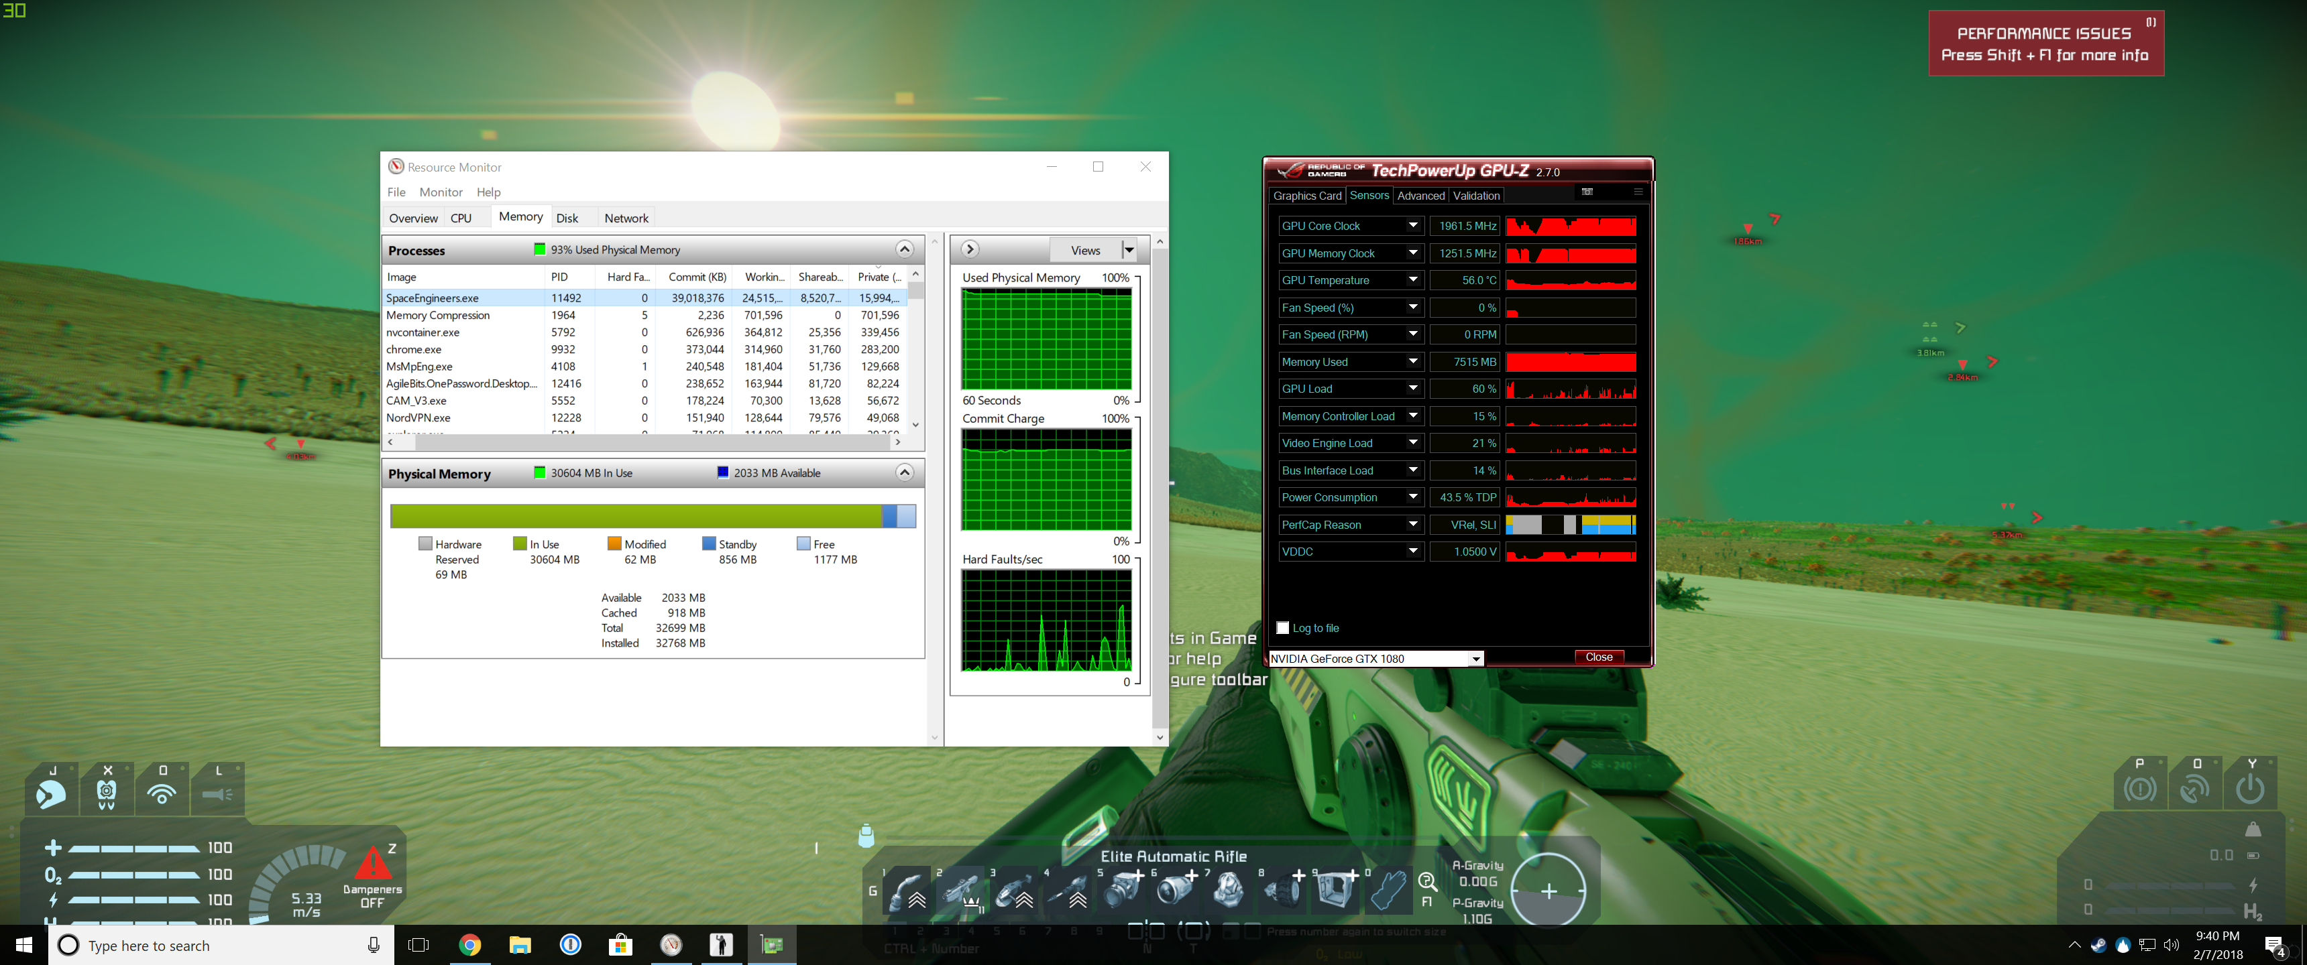
Task: Select the grinder tool in slot 3
Action: point(1015,890)
